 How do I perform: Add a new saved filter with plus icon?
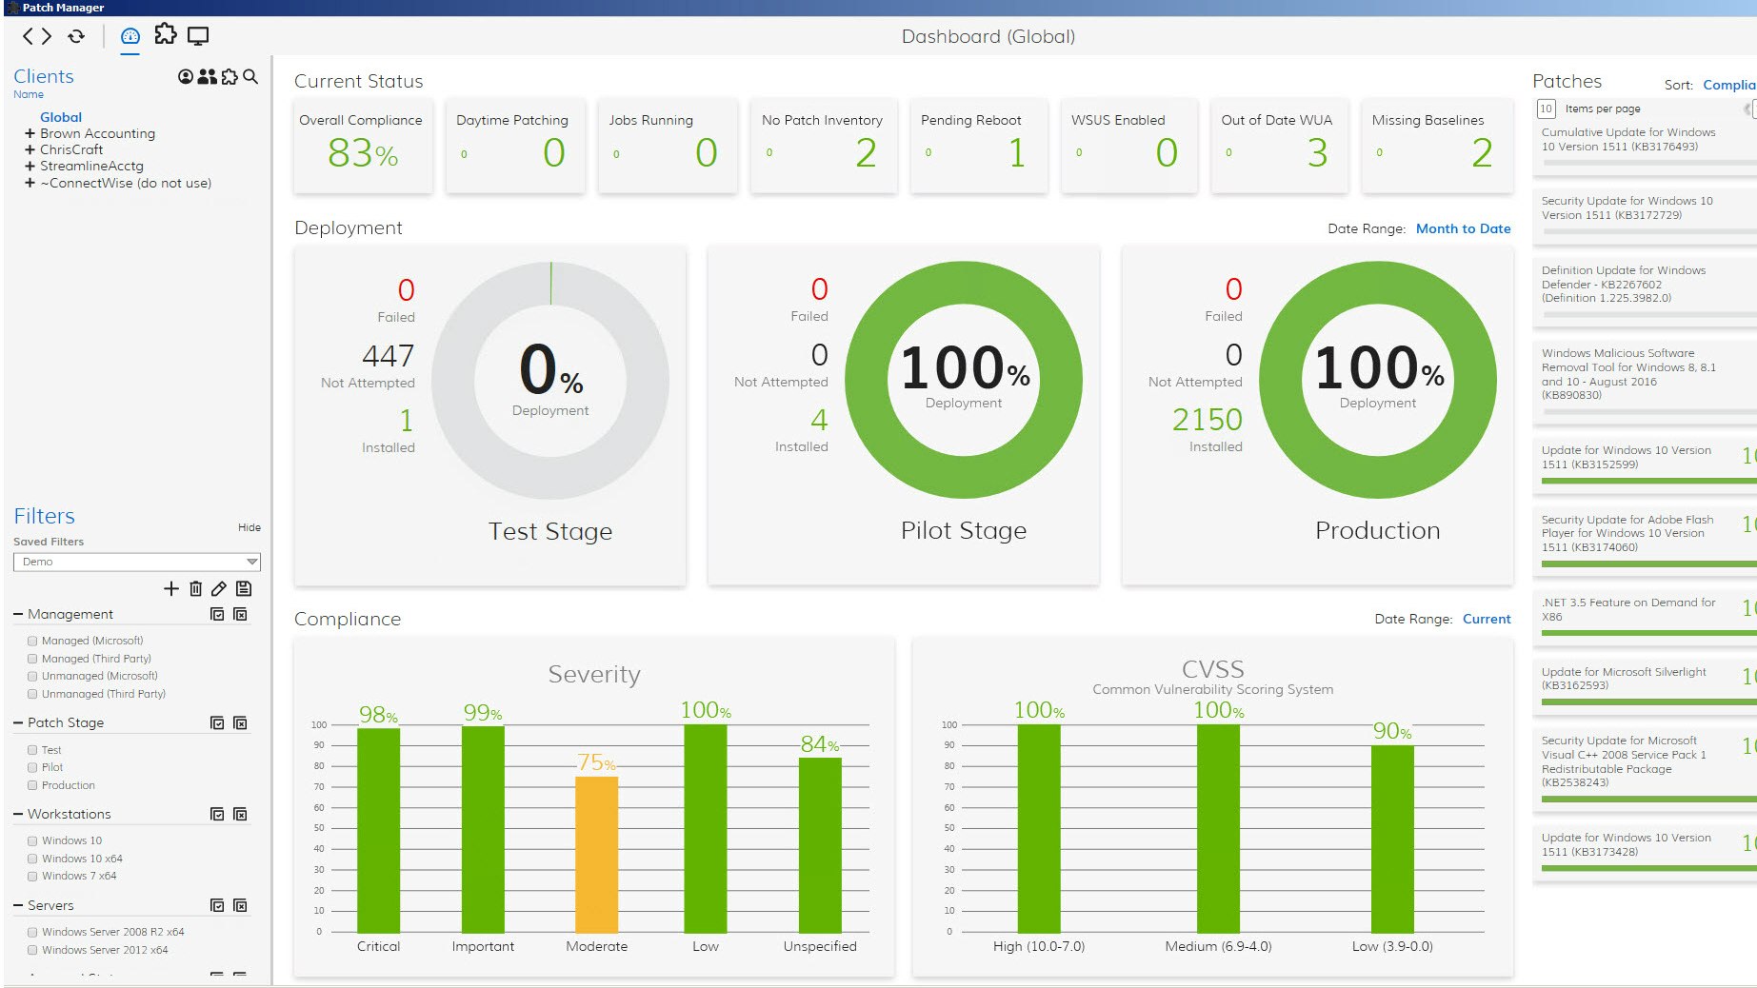tap(171, 588)
